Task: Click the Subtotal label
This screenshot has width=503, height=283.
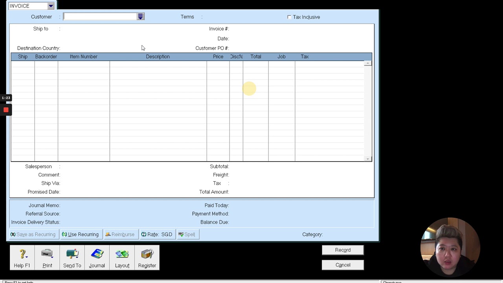Action: [219, 166]
